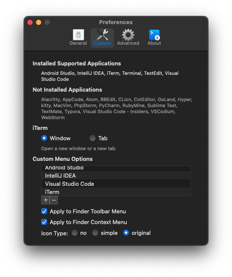Set Icon Type to simple

95,233
